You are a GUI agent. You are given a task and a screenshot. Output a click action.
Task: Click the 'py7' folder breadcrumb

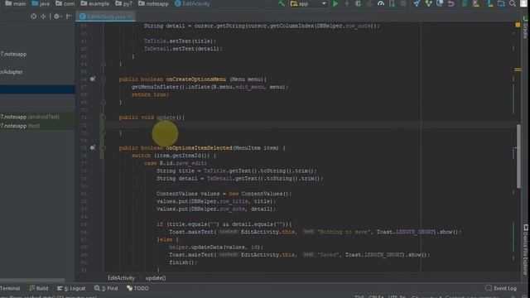[123, 3]
